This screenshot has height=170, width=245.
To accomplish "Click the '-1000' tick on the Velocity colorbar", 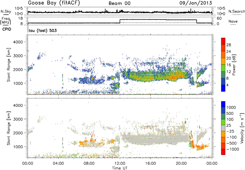I will click(233, 149).
